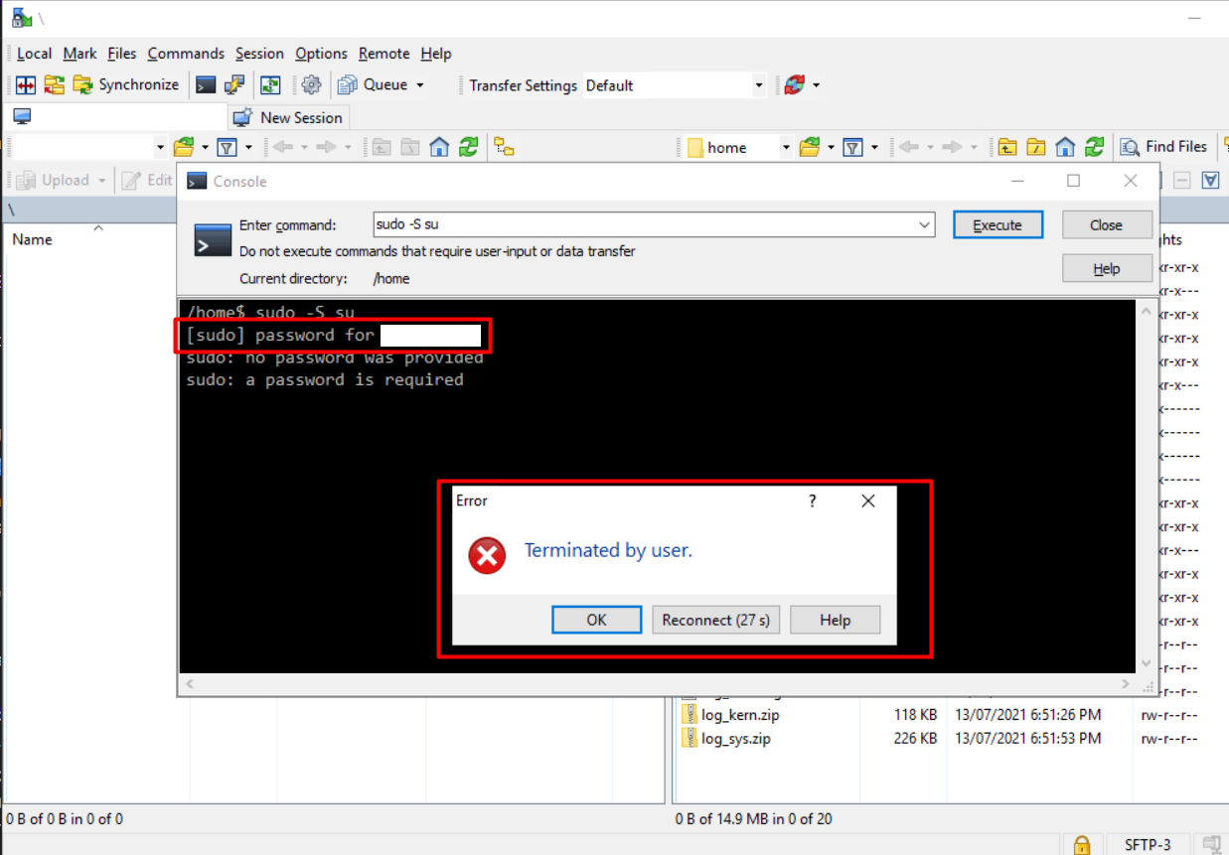Expand the Enter command history dropdown
The width and height of the screenshot is (1229, 855).
click(925, 225)
